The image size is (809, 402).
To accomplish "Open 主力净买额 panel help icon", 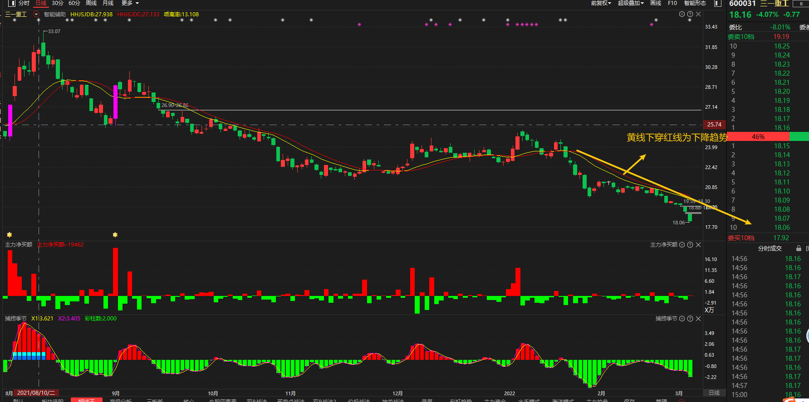I will pos(690,245).
